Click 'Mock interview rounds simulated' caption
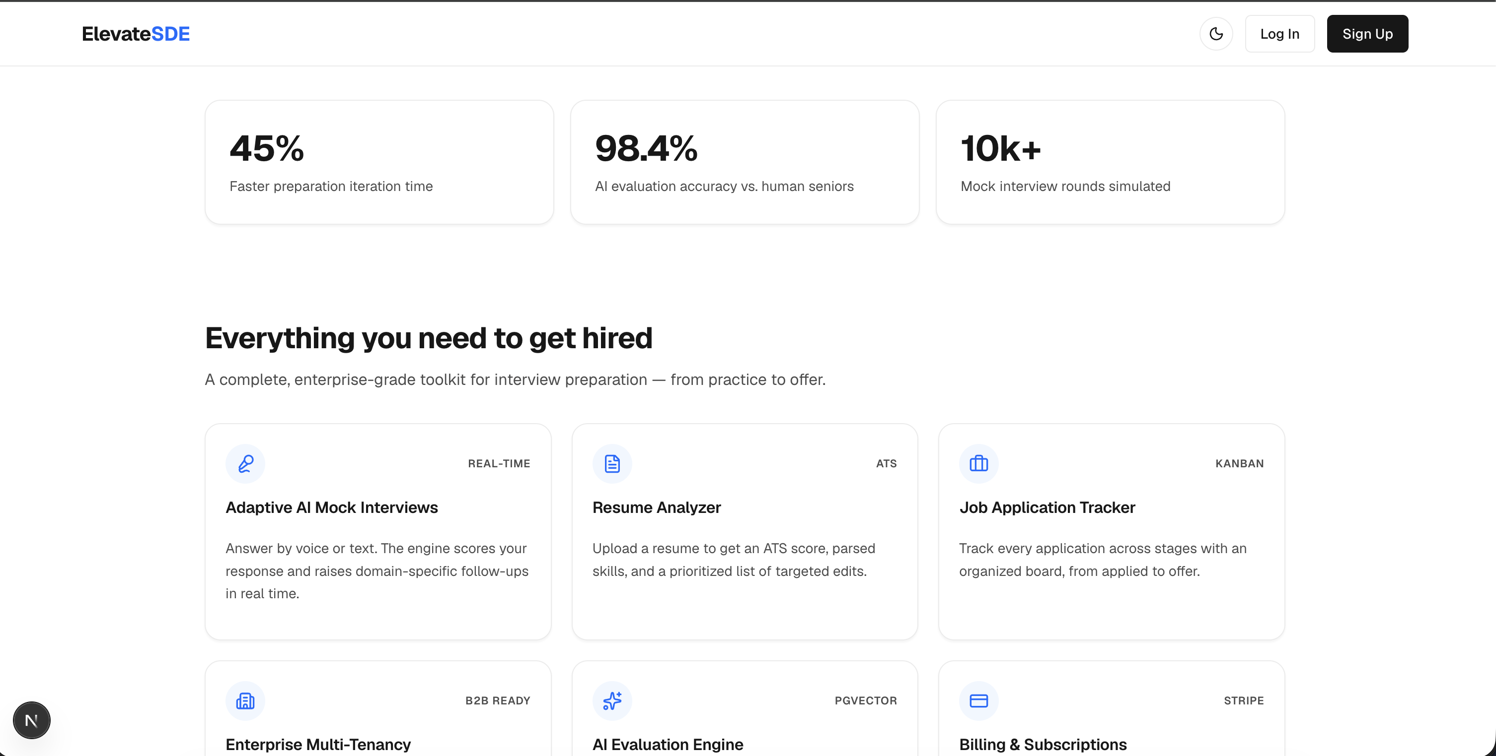1496x756 pixels. click(1065, 186)
